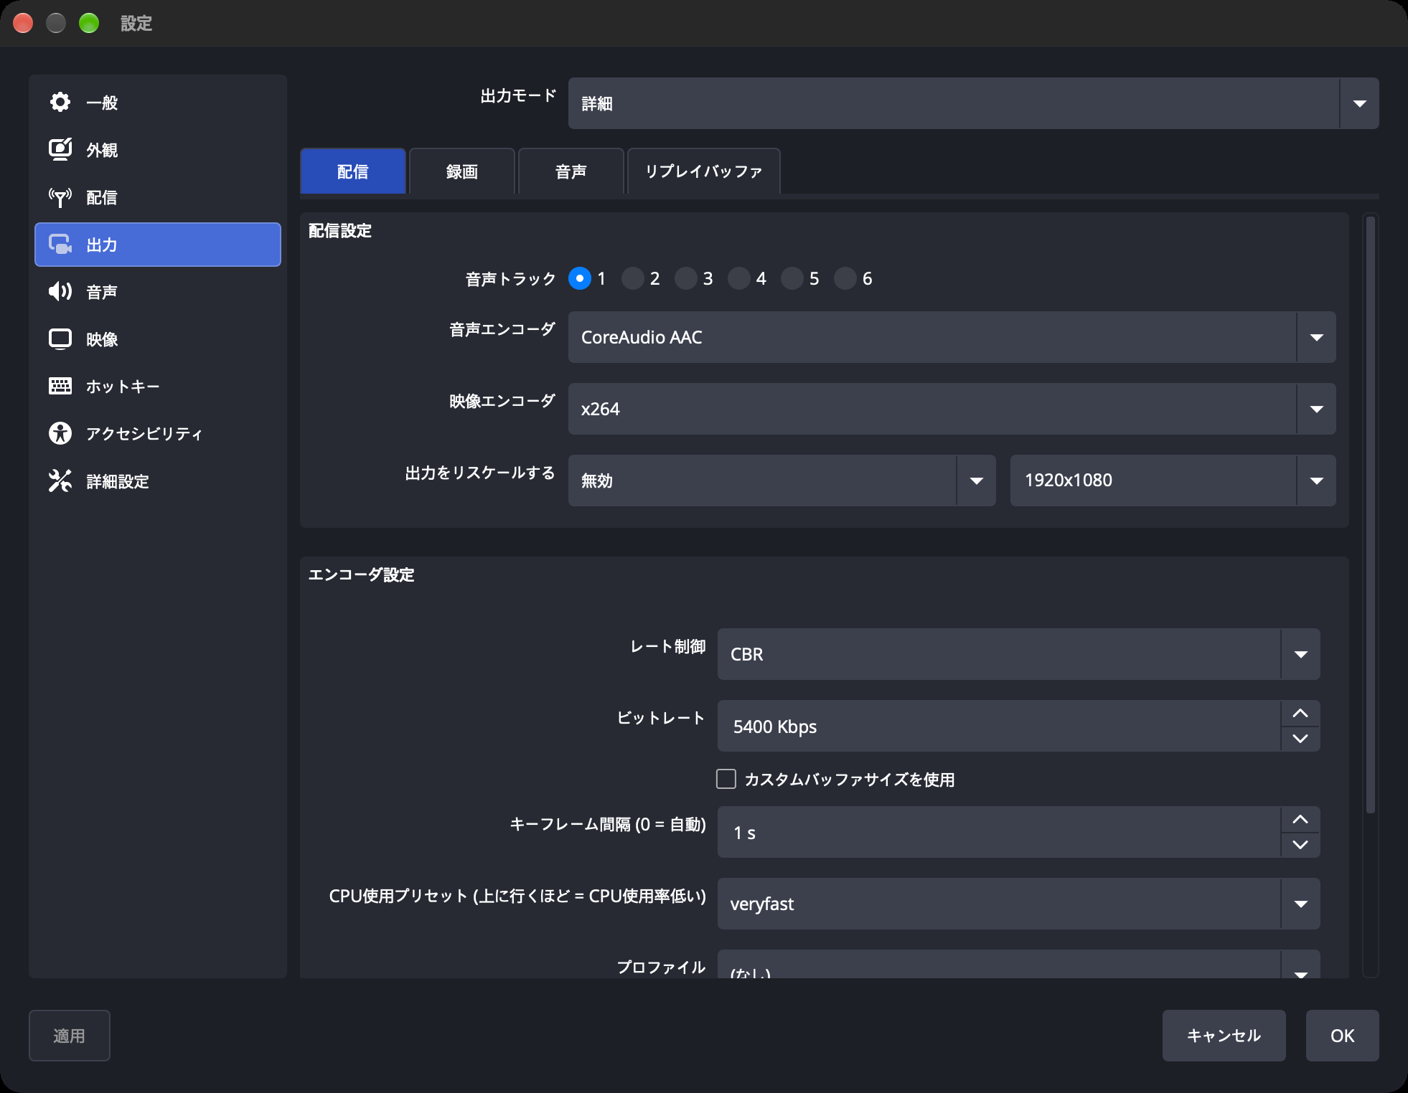Select audio track 6 radio button

coord(845,278)
